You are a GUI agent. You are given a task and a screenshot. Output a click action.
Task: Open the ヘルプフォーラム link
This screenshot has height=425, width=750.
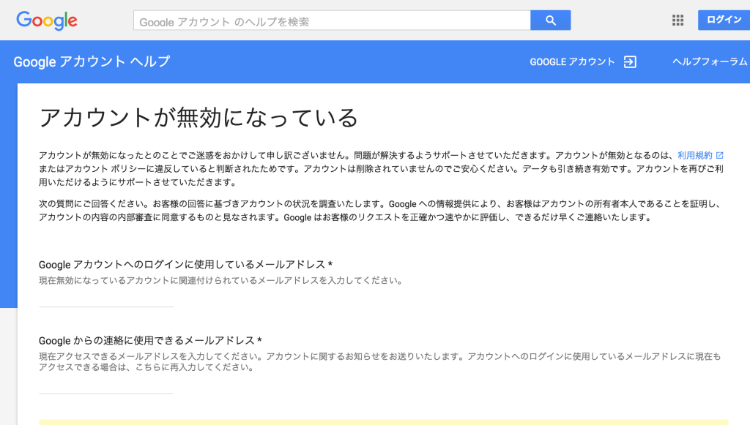pyautogui.click(x=710, y=61)
